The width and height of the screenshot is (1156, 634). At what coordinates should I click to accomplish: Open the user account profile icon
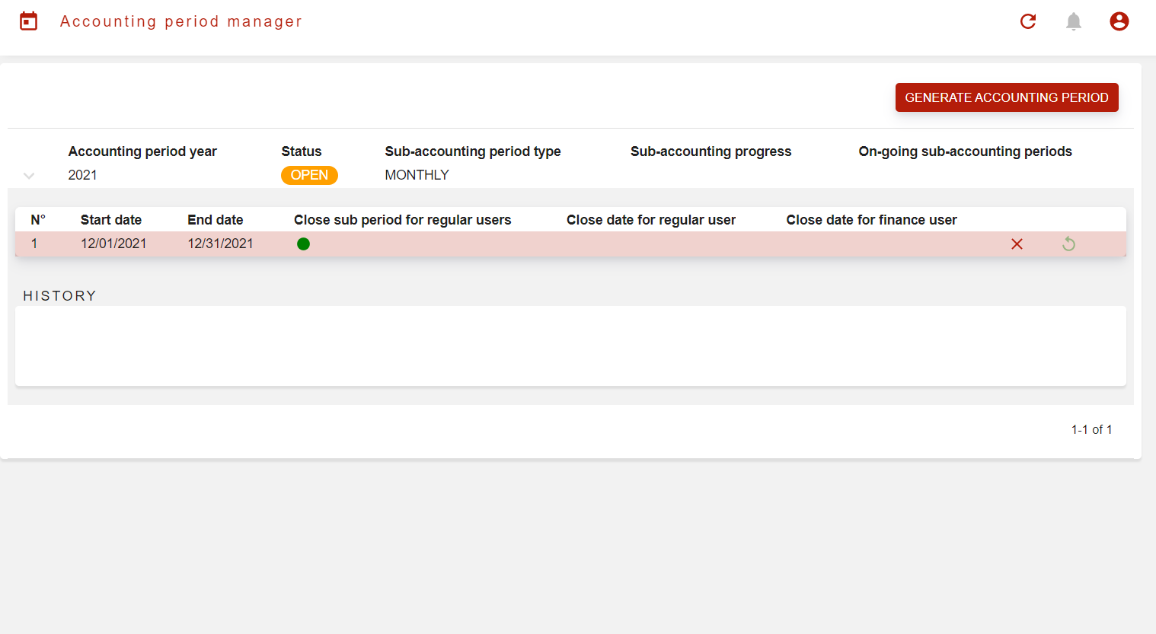(1119, 21)
